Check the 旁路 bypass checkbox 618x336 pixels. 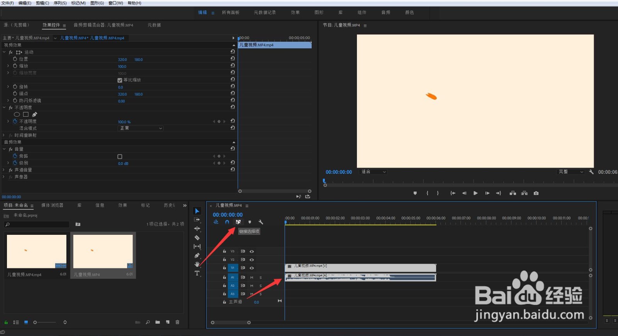coord(120,156)
